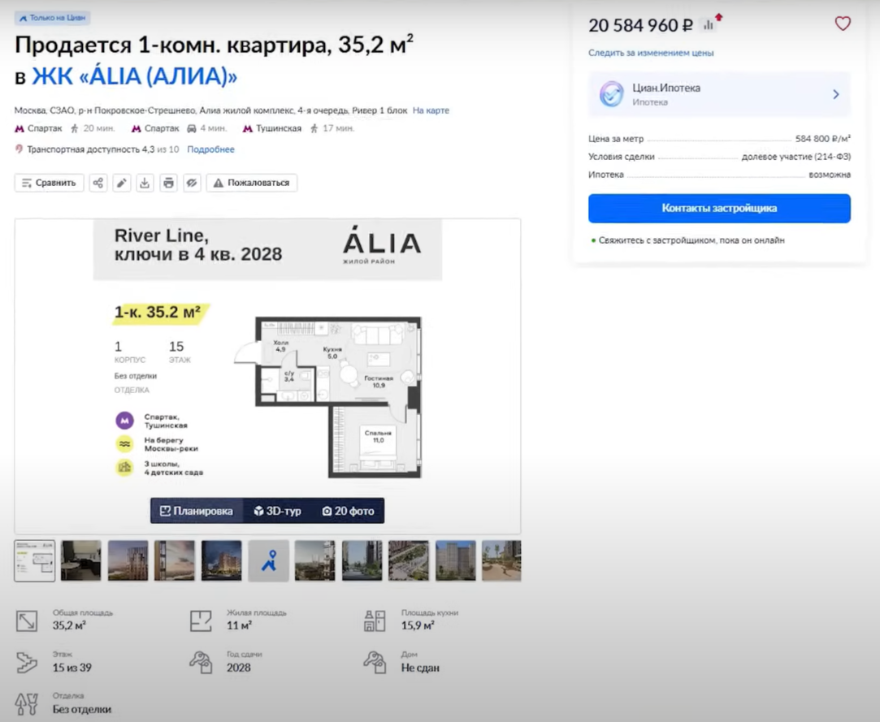The image size is (880, 722).
Task: Click the Сравнить compare button
Action: 49,183
